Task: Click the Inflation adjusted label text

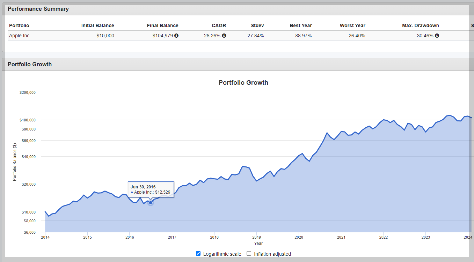Action: coord(272,254)
